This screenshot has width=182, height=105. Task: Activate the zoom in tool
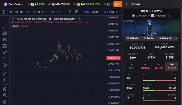pyautogui.click(x=5, y=80)
